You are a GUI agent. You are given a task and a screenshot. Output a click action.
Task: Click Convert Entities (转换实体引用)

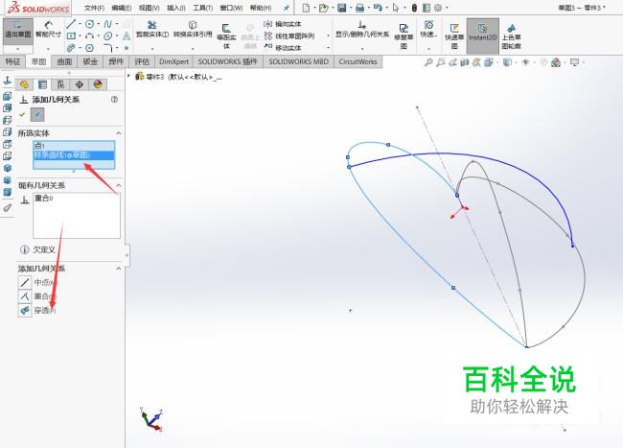[x=193, y=30]
